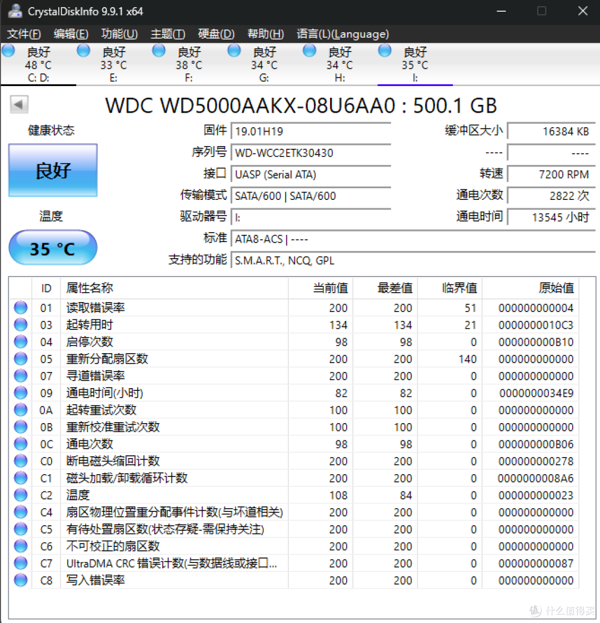This screenshot has height=623, width=600.
Task: Click the power on count 2822 次
Action: pos(551,196)
